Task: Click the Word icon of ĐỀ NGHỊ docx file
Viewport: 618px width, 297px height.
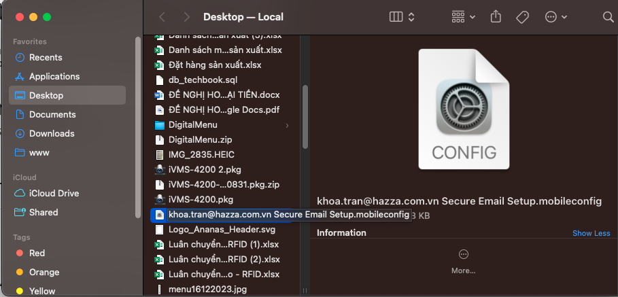Action: coord(159,95)
